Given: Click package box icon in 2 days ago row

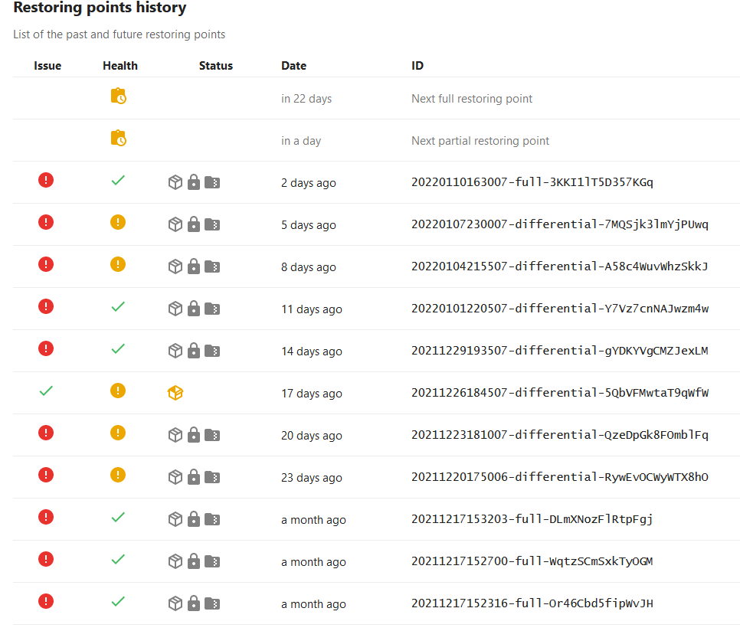Looking at the screenshot, I should (175, 182).
